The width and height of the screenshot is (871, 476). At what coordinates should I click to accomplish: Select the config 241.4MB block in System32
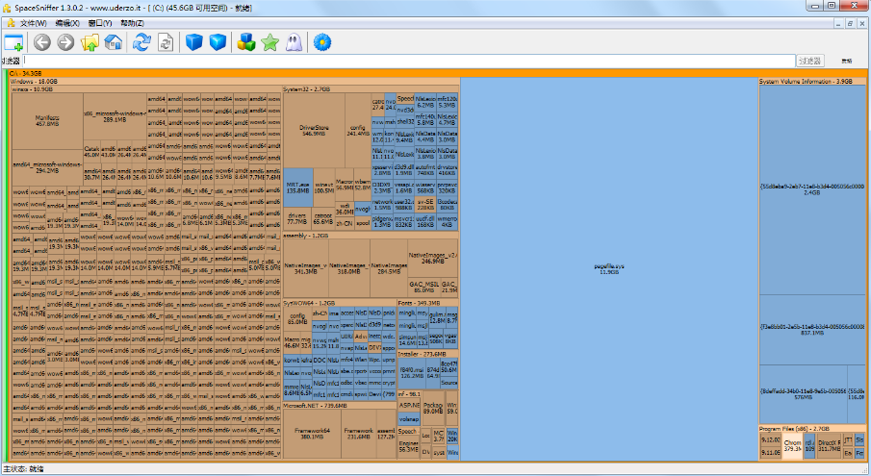pos(358,131)
